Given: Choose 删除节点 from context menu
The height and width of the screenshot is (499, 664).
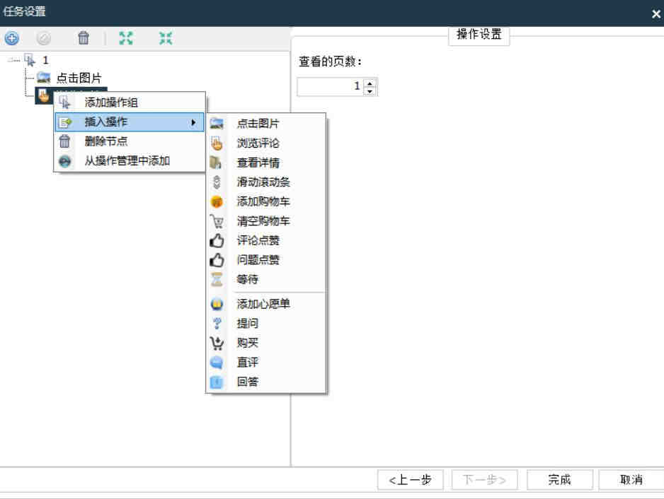Looking at the screenshot, I should coord(130,141).
